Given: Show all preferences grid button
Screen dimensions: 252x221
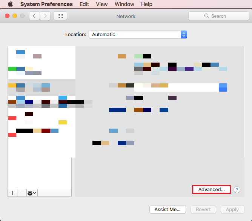Looking at the screenshot, I should point(60,16).
